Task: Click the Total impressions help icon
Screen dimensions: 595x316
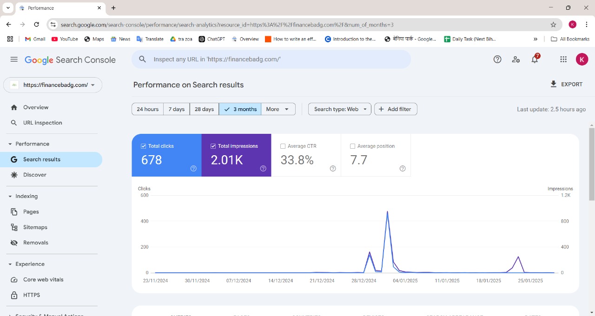Action: [263, 169]
